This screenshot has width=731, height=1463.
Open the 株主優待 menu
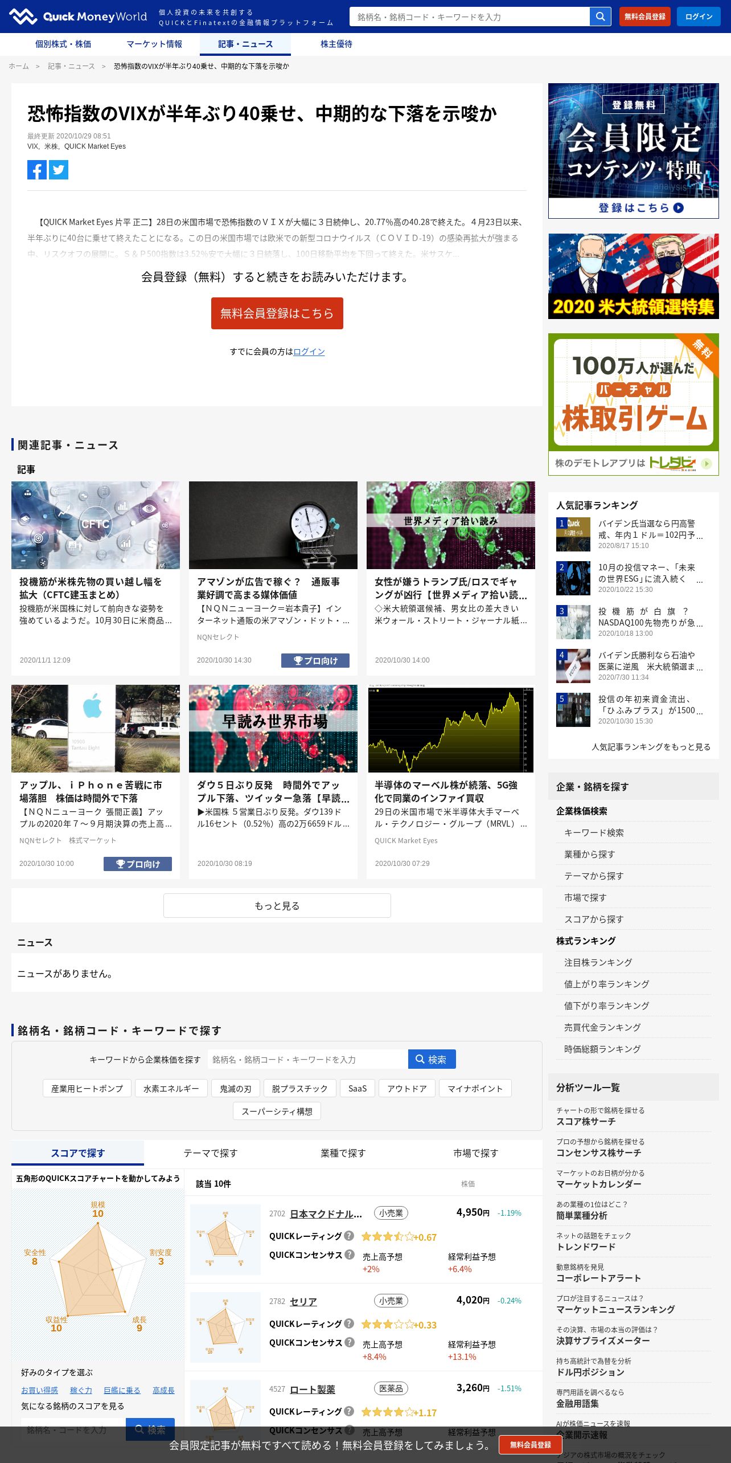336,44
